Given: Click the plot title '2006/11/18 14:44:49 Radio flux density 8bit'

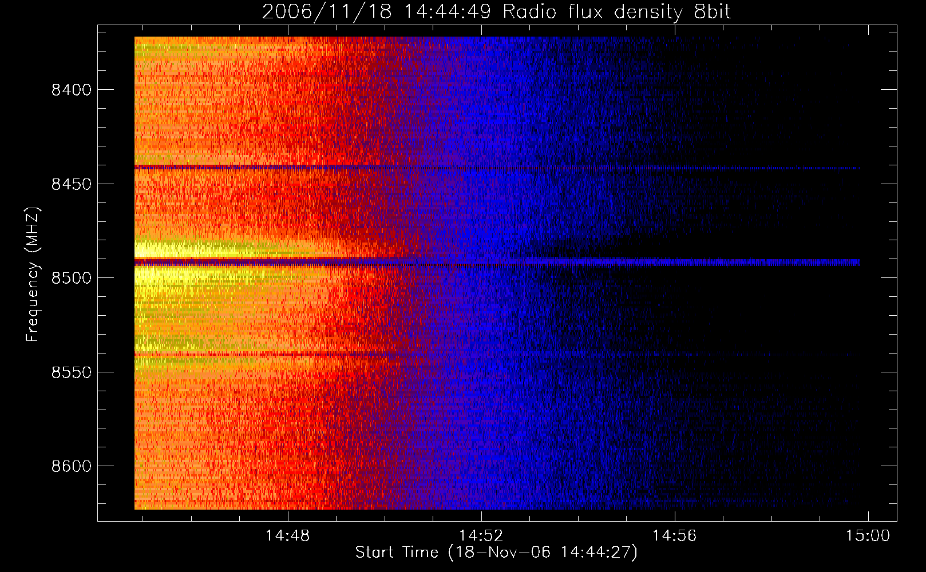Looking at the screenshot, I should click(496, 11).
